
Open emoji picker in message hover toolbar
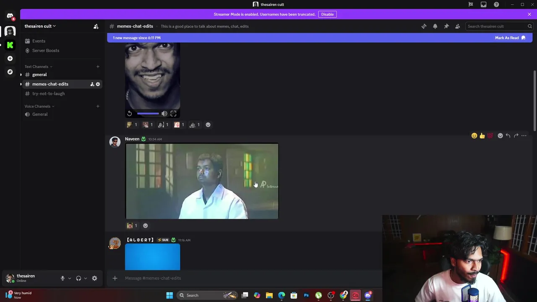coord(500,135)
